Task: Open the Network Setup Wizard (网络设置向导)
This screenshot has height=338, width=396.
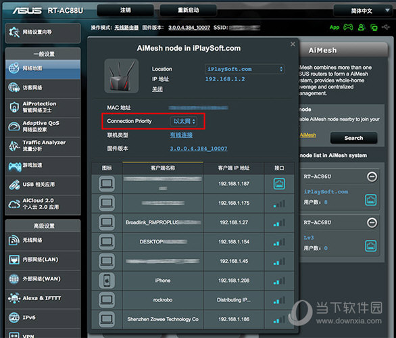Action: coord(43,32)
